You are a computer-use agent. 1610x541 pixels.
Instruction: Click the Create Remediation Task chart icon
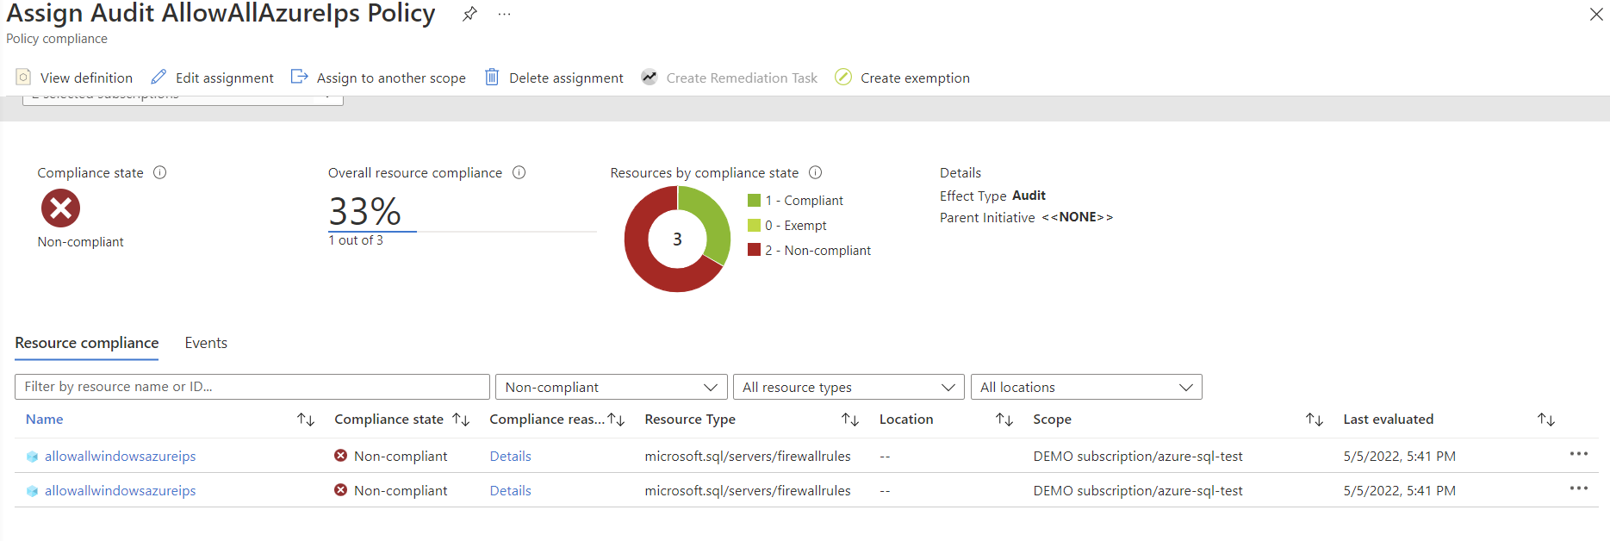tap(649, 77)
